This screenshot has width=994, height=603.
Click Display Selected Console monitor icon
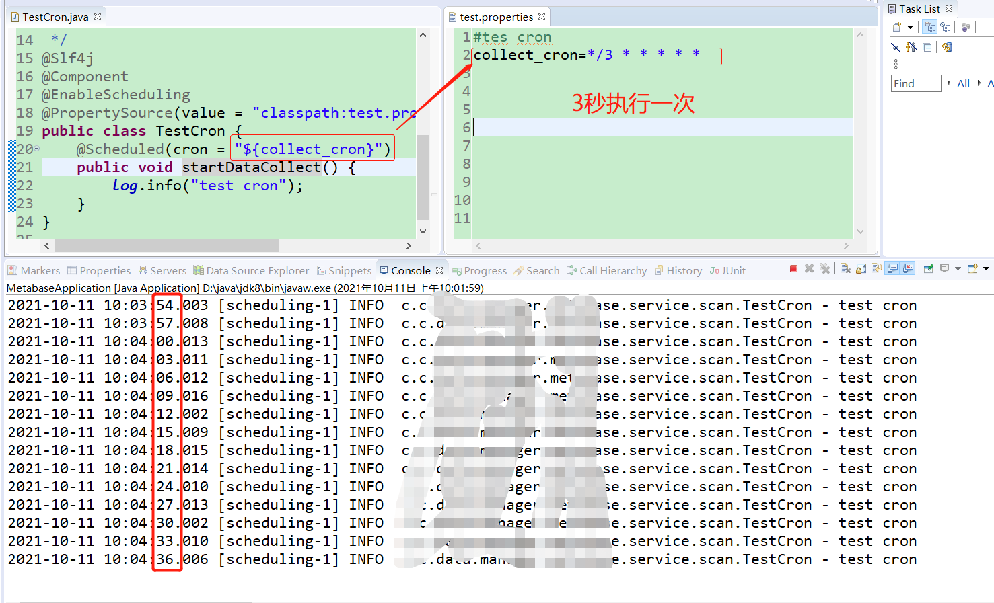click(x=944, y=268)
